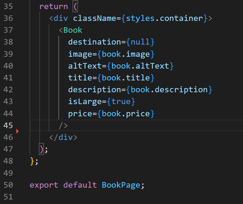Click book.altText expression

click(x=140, y=66)
